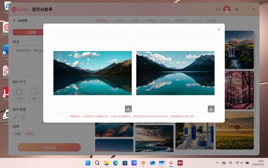Open the waterfall sample thumbnail
268x168 pixels.
[x=239, y=50]
